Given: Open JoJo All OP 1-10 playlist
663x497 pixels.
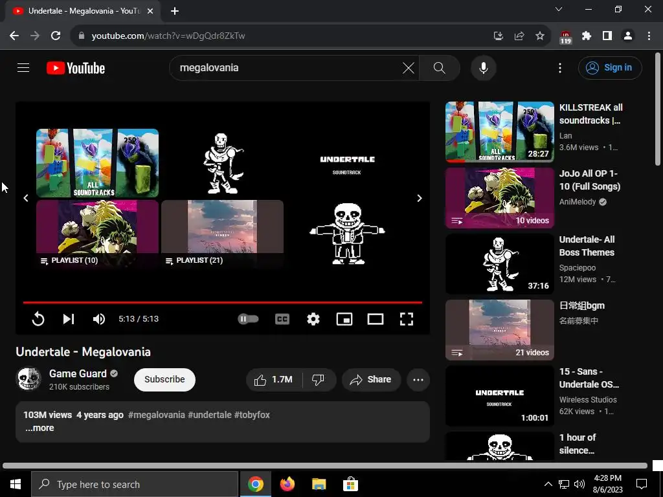Looking at the screenshot, I should pos(590,180).
